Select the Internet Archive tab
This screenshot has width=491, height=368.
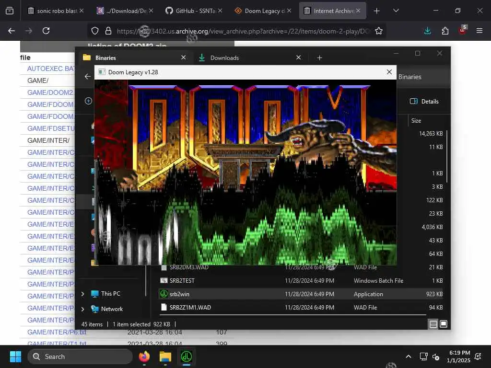332,11
